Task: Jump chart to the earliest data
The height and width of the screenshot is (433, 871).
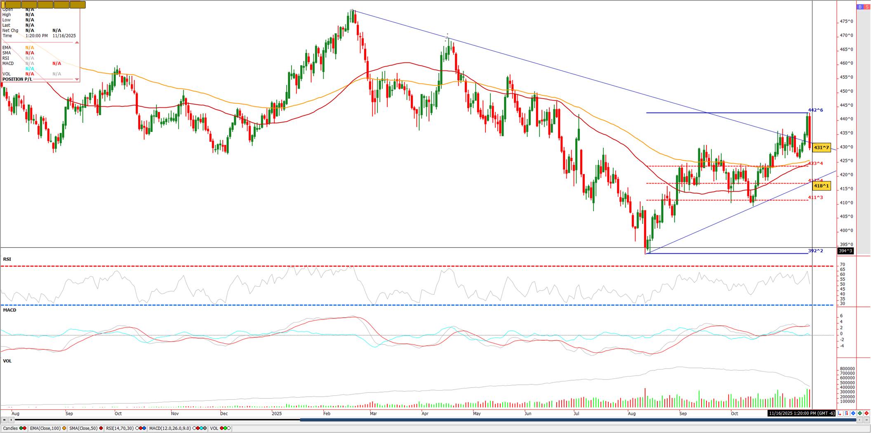Action: [5, 420]
